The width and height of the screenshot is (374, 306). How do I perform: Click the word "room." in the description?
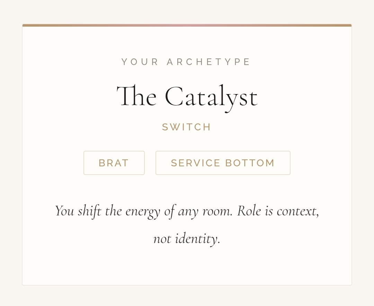[217, 211]
